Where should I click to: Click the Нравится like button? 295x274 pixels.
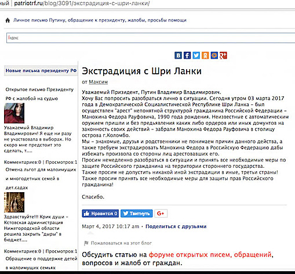click(100, 214)
